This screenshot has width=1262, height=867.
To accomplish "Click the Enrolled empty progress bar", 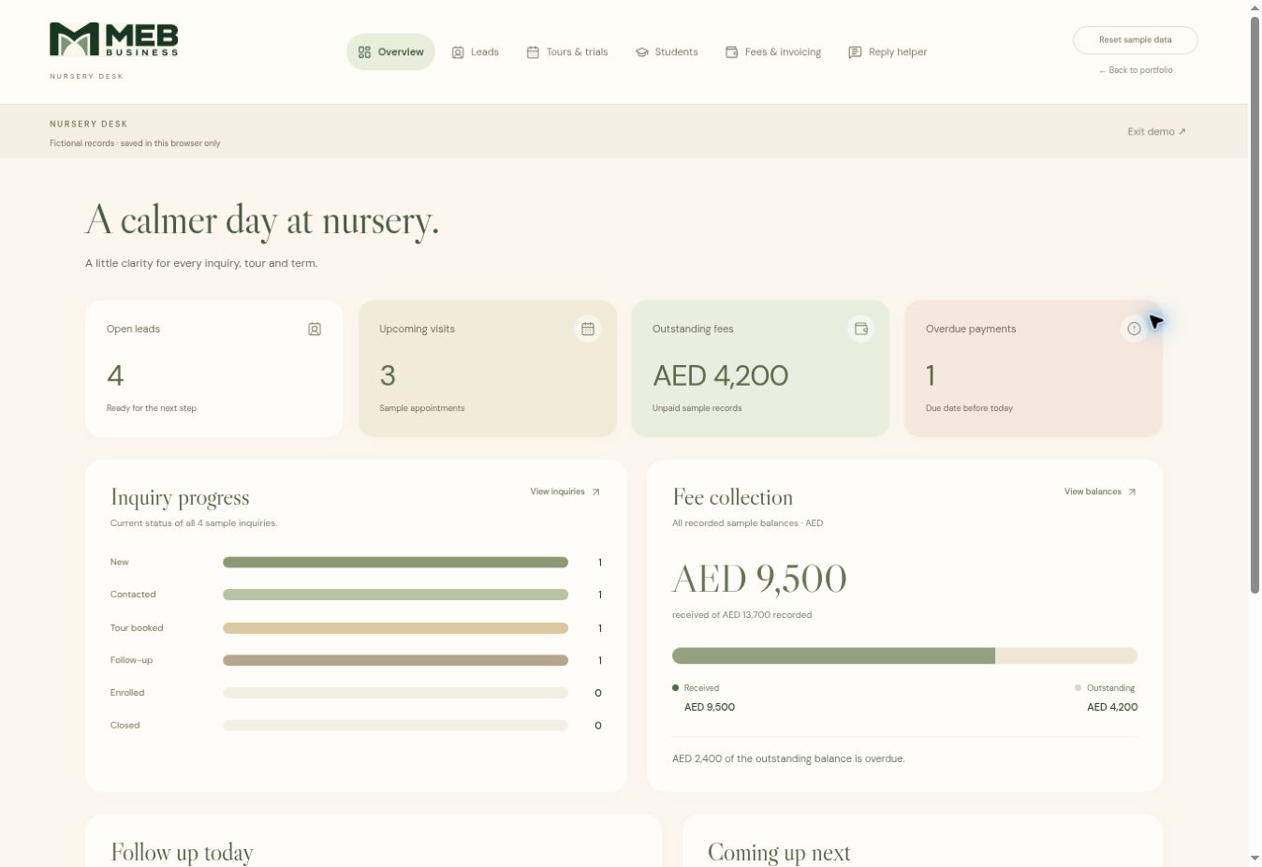I will click(x=395, y=693).
